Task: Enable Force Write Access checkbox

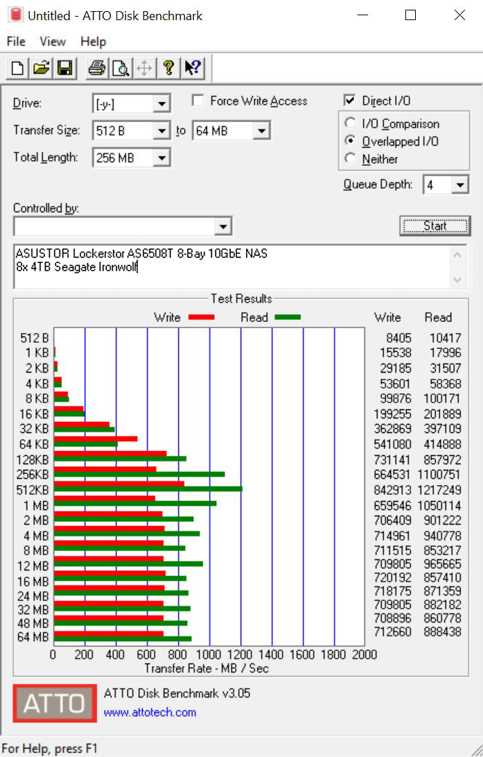Action: (x=197, y=101)
